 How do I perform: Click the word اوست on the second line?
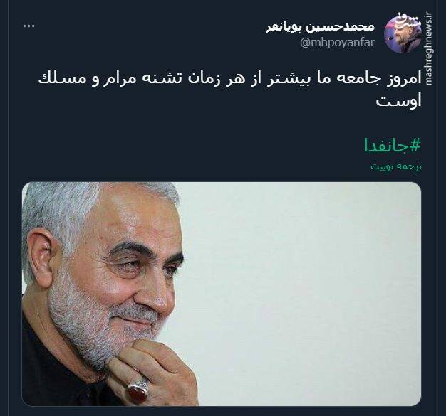tap(399, 101)
